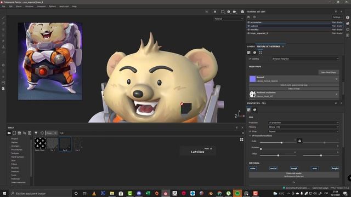The image size is (351, 197).
Task: Open the Python menu
Action: 53,7
